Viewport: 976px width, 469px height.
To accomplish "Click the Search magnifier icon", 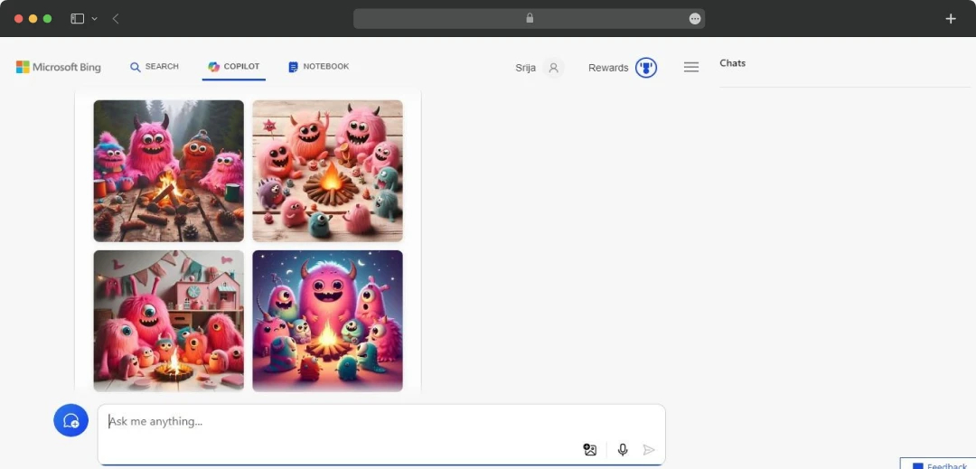I will tap(135, 67).
